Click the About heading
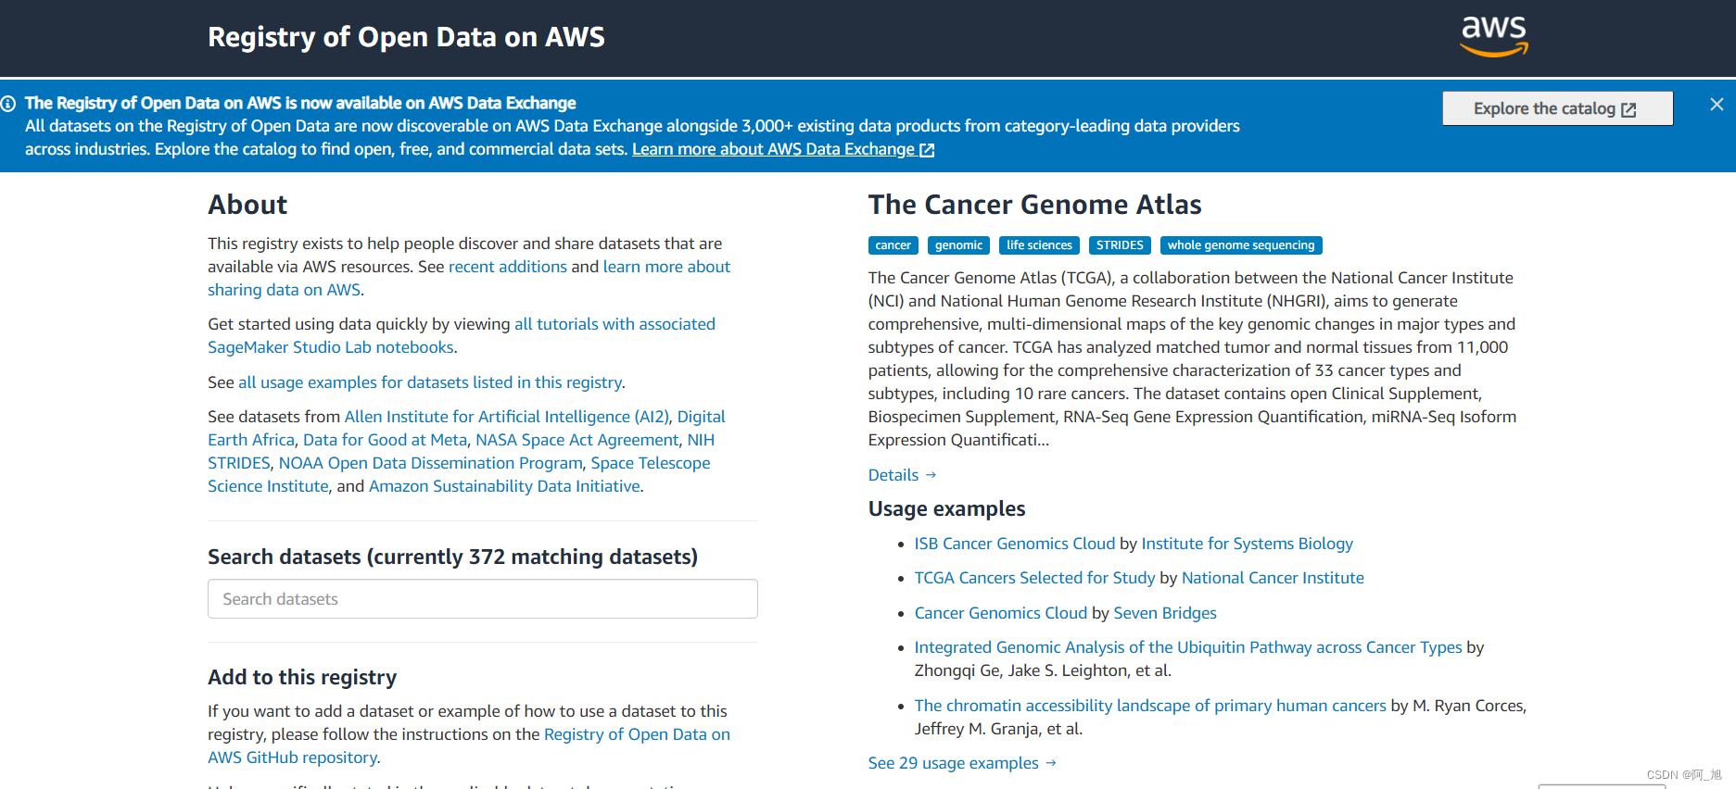Image resolution: width=1736 pixels, height=789 pixels. pyautogui.click(x=247, y=205)
